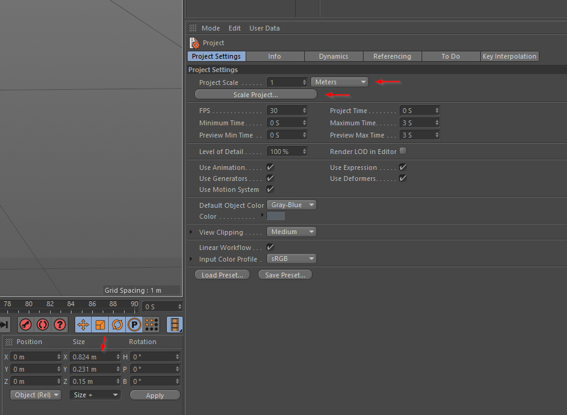Open the User Data menu

pos(265,28)
